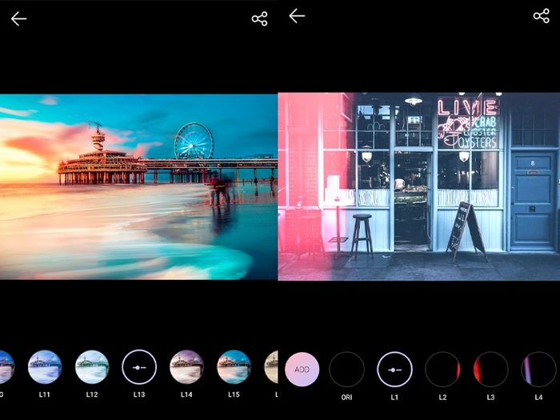560x420 pixels.
Task: Tap the 'L14' filter label
Action: [x=186, y=394]
